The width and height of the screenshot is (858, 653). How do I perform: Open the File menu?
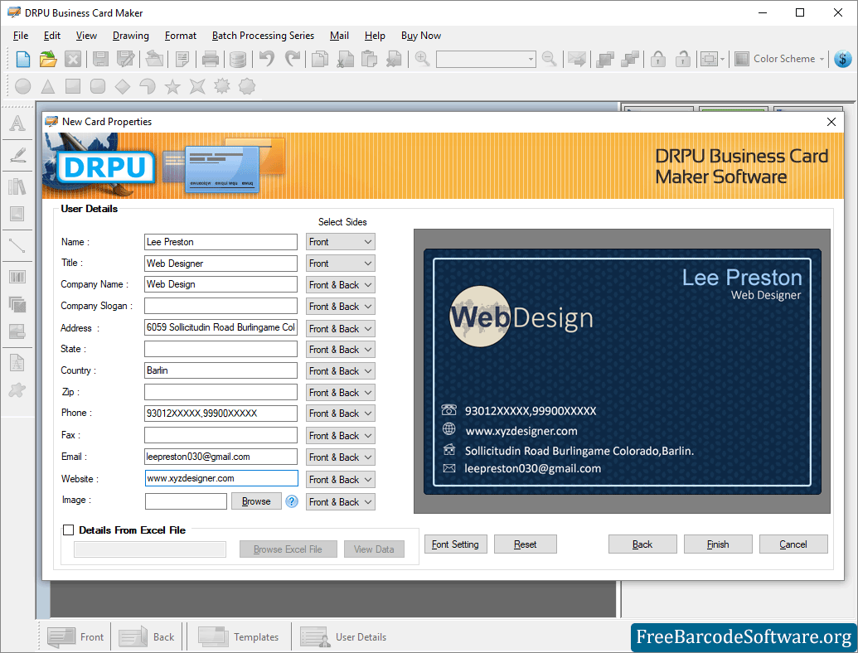(20, 36)
